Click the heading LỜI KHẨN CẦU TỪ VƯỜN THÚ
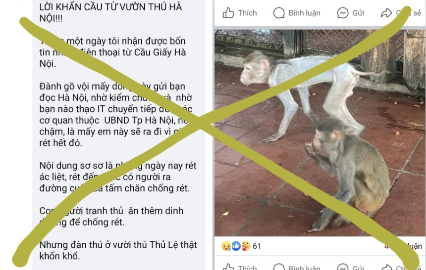Screen dimensions: 426x270 tap(110, 12)
